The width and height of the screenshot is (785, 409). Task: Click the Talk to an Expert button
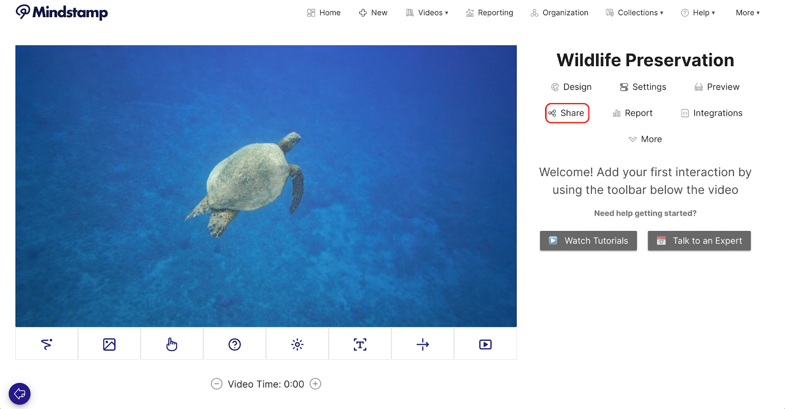click(699, 241)
